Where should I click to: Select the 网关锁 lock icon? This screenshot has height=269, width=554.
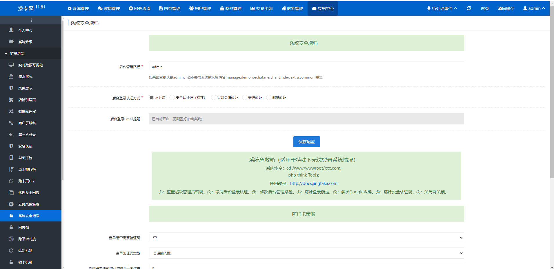(x=11, y=227)
